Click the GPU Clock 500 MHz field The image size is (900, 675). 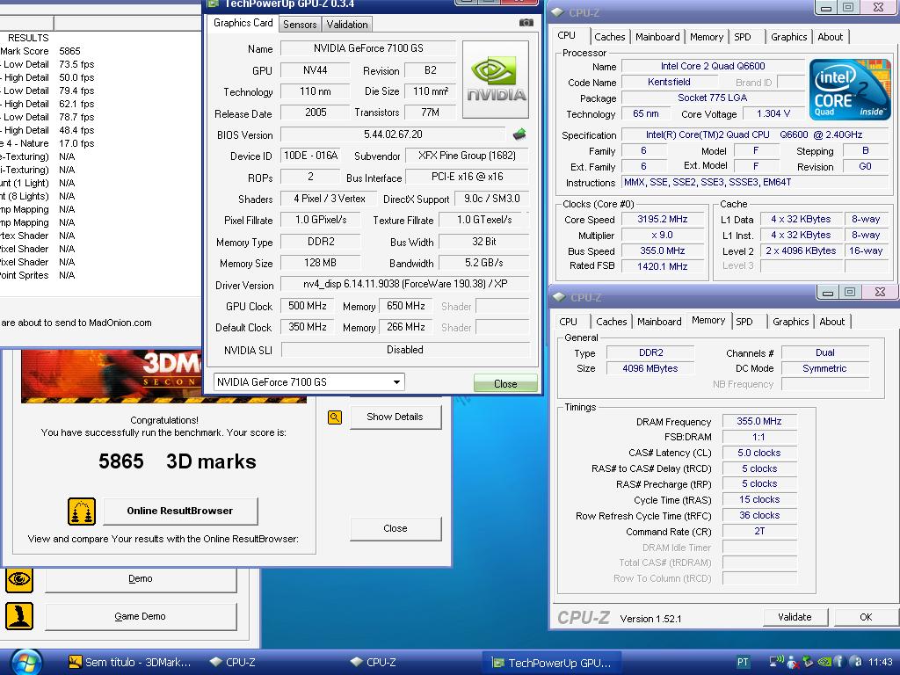click(308, 306)
